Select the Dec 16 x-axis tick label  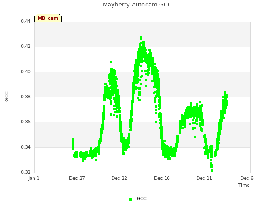[162, 178]
